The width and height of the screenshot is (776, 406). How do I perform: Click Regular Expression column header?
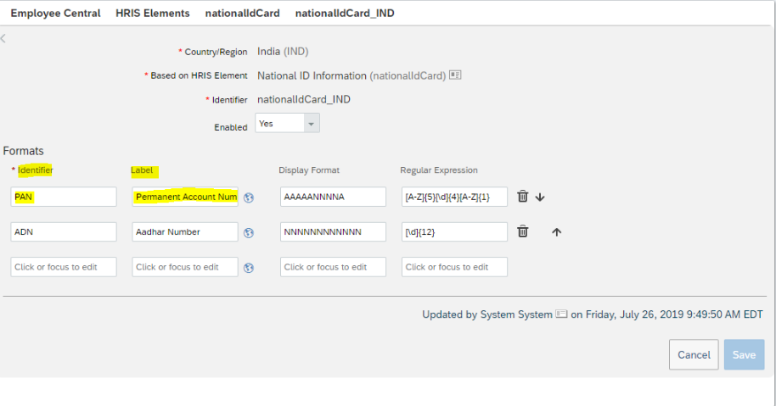click(439, 170)
